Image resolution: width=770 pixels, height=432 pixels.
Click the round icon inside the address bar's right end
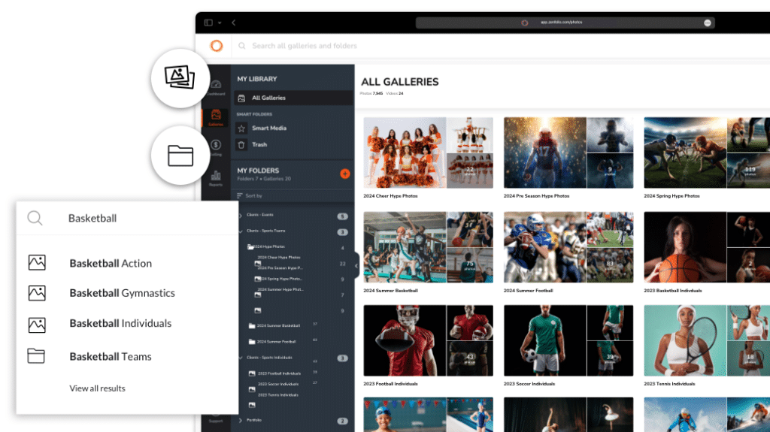(x=707, y=23)
